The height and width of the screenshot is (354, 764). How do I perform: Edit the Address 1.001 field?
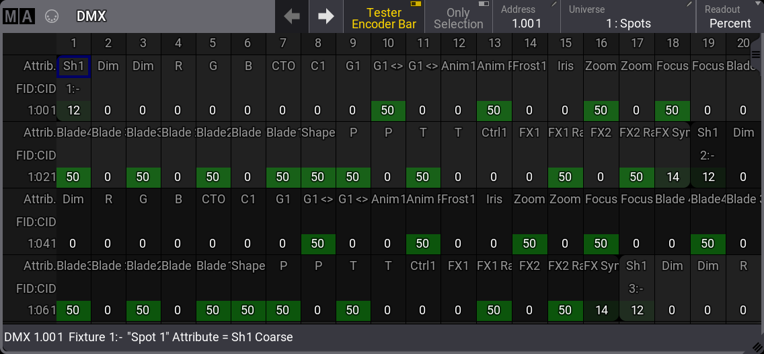[x=527, y=17]
